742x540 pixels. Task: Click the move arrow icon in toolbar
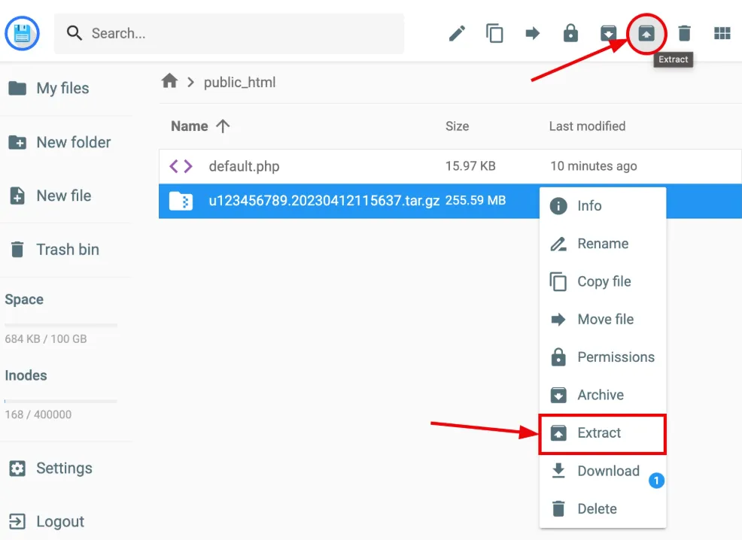[533, 34]
